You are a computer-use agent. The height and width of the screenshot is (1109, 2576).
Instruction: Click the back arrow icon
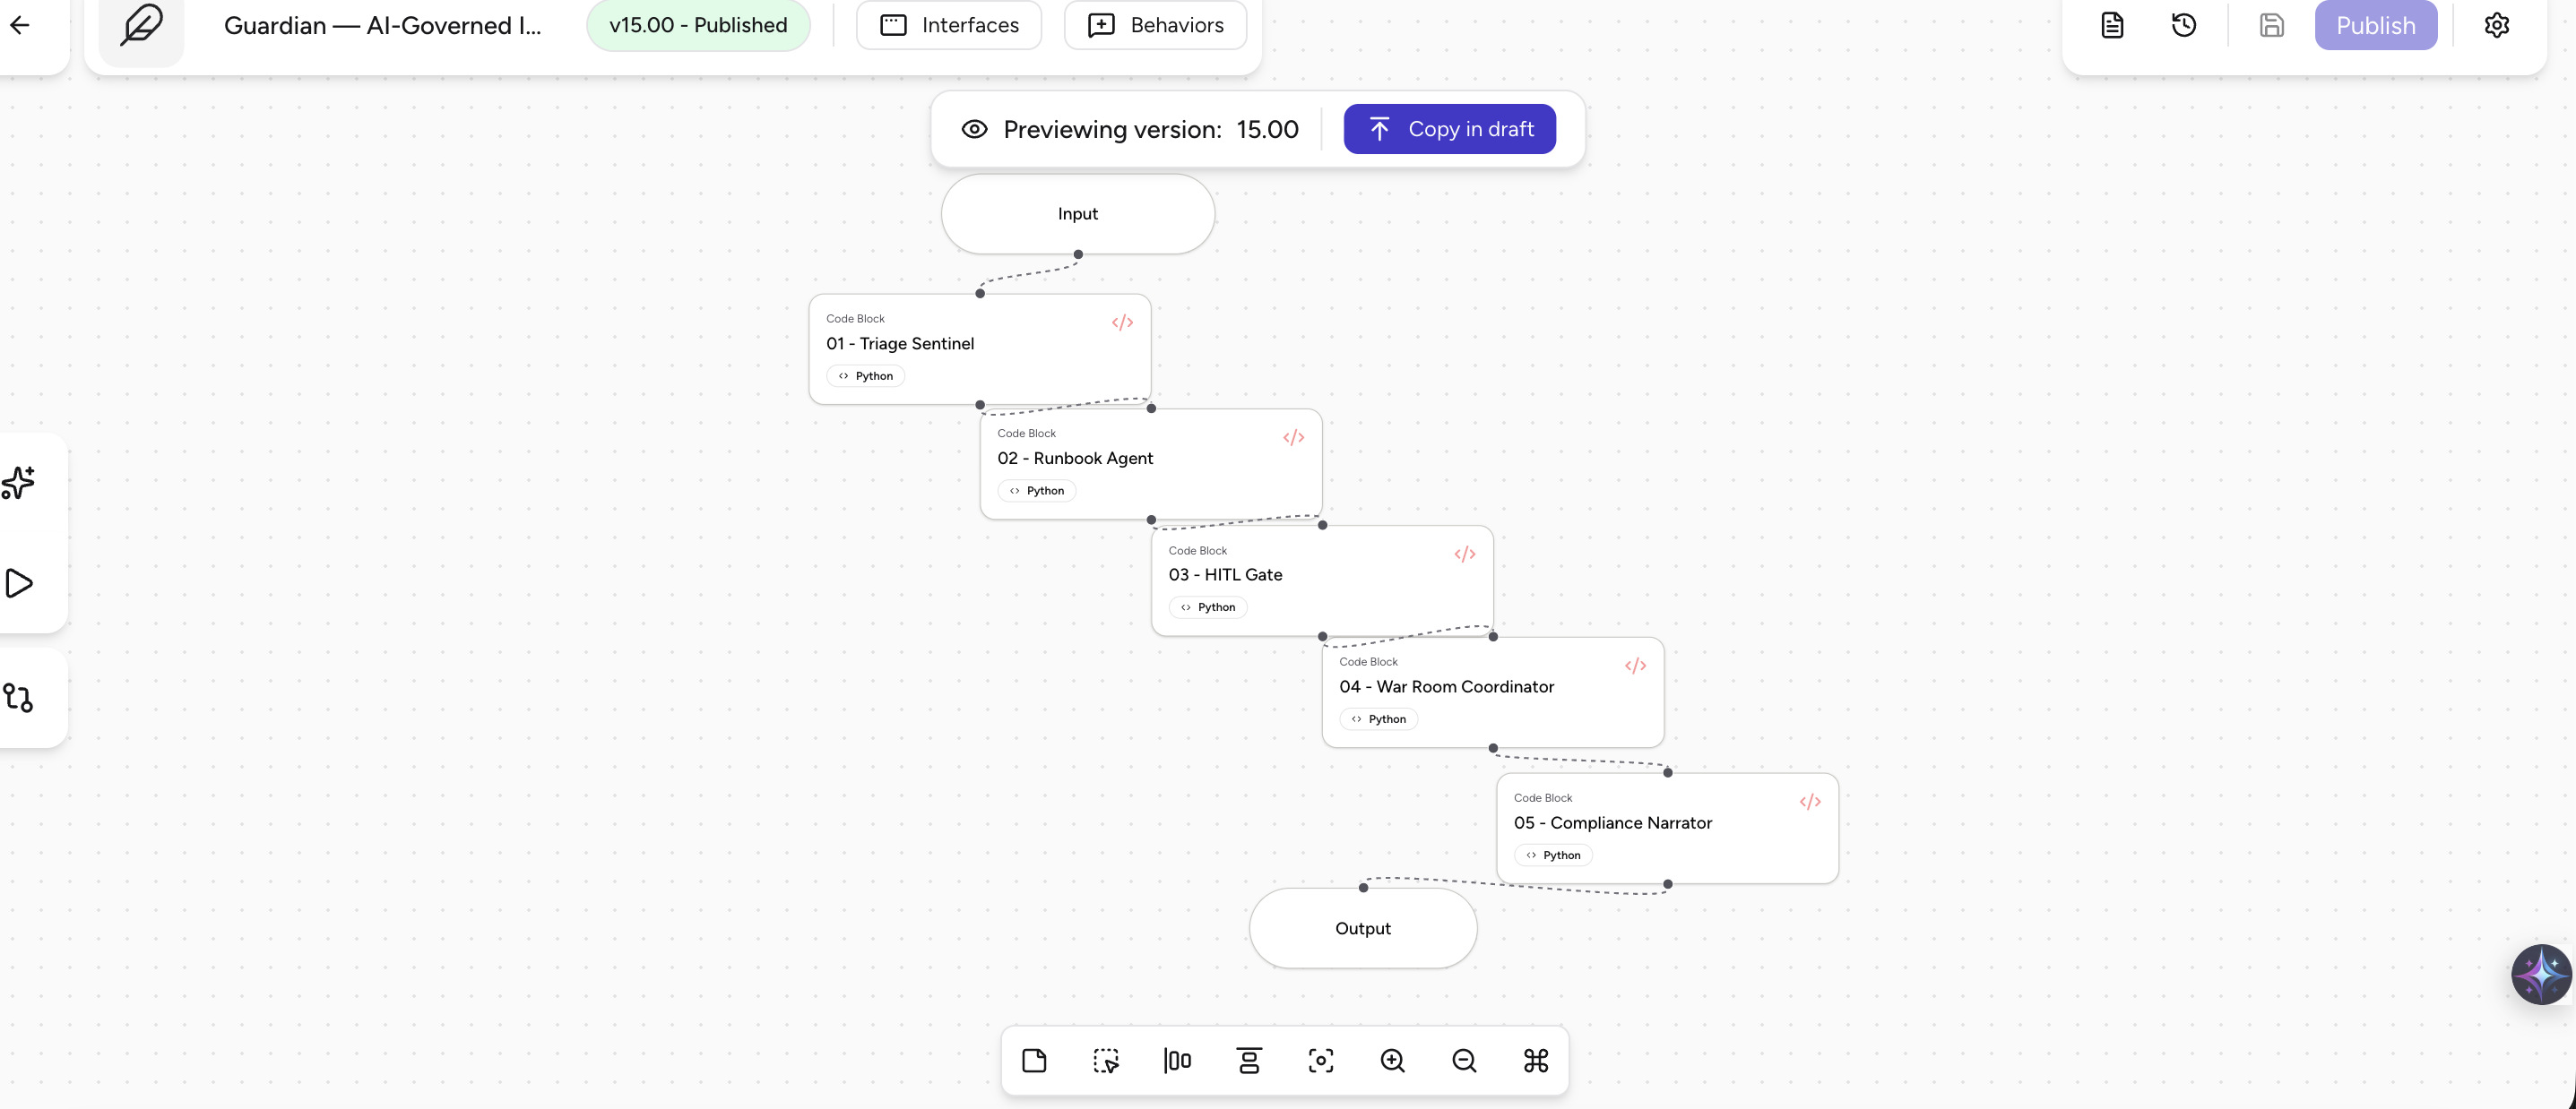tap(20, 26)
